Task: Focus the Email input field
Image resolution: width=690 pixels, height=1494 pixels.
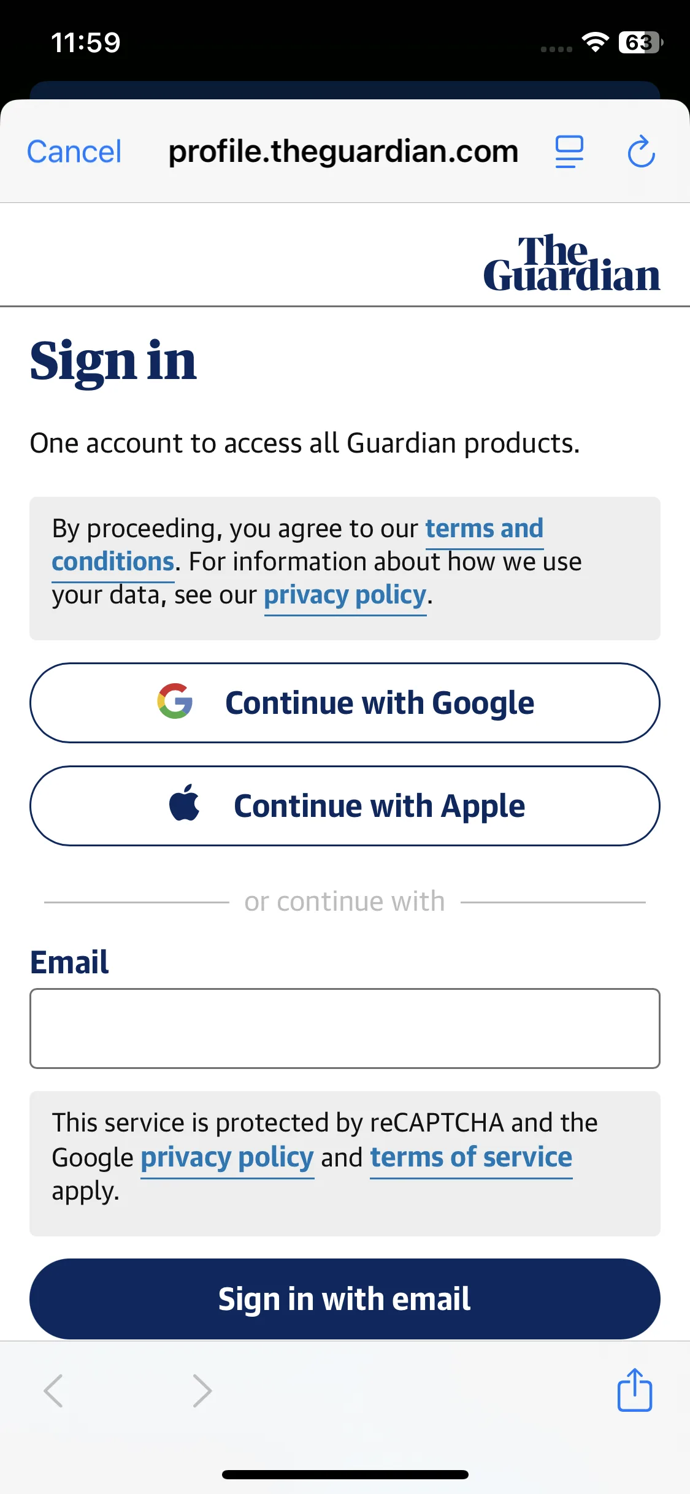Action: (x=345, y=1029)
